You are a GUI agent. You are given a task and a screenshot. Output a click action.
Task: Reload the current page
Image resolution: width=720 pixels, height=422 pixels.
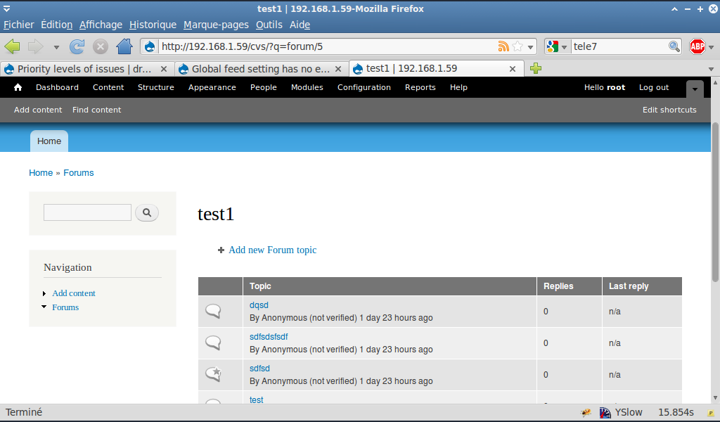(77, 46)
